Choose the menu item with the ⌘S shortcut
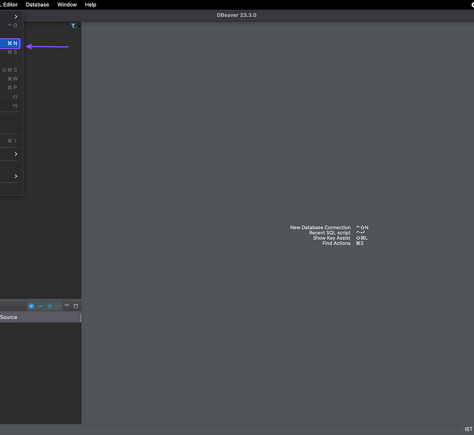 [x=10, y=52]
